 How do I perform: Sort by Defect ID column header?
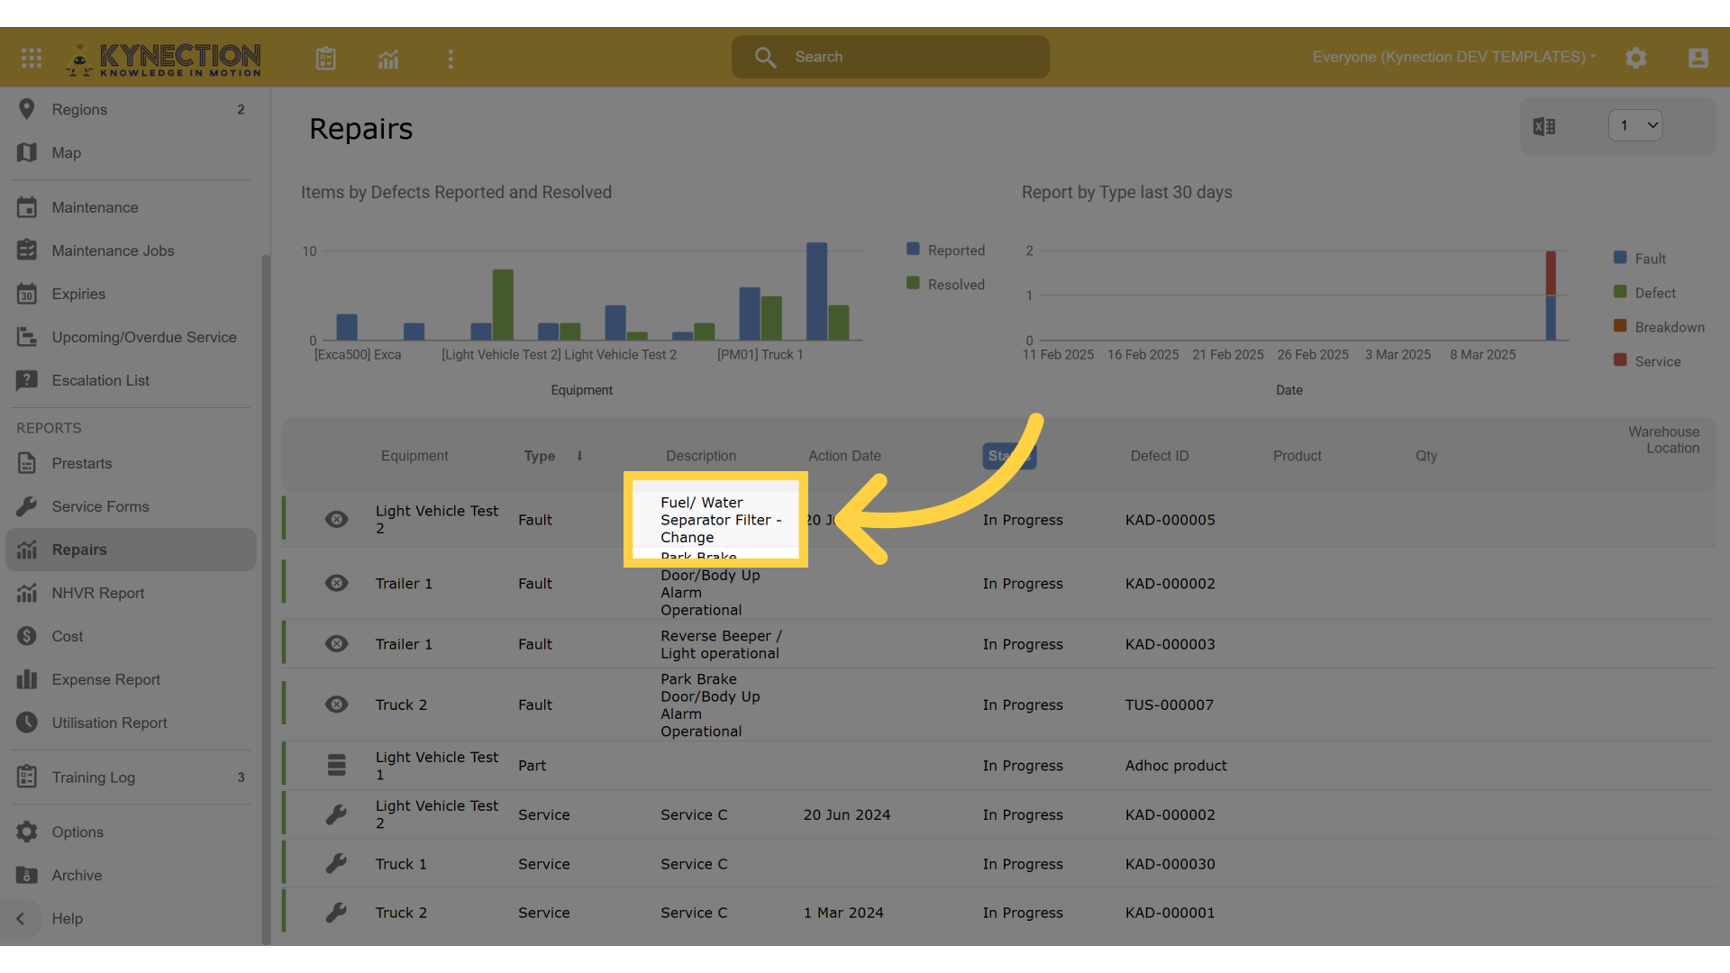(x=1160, y=456)
